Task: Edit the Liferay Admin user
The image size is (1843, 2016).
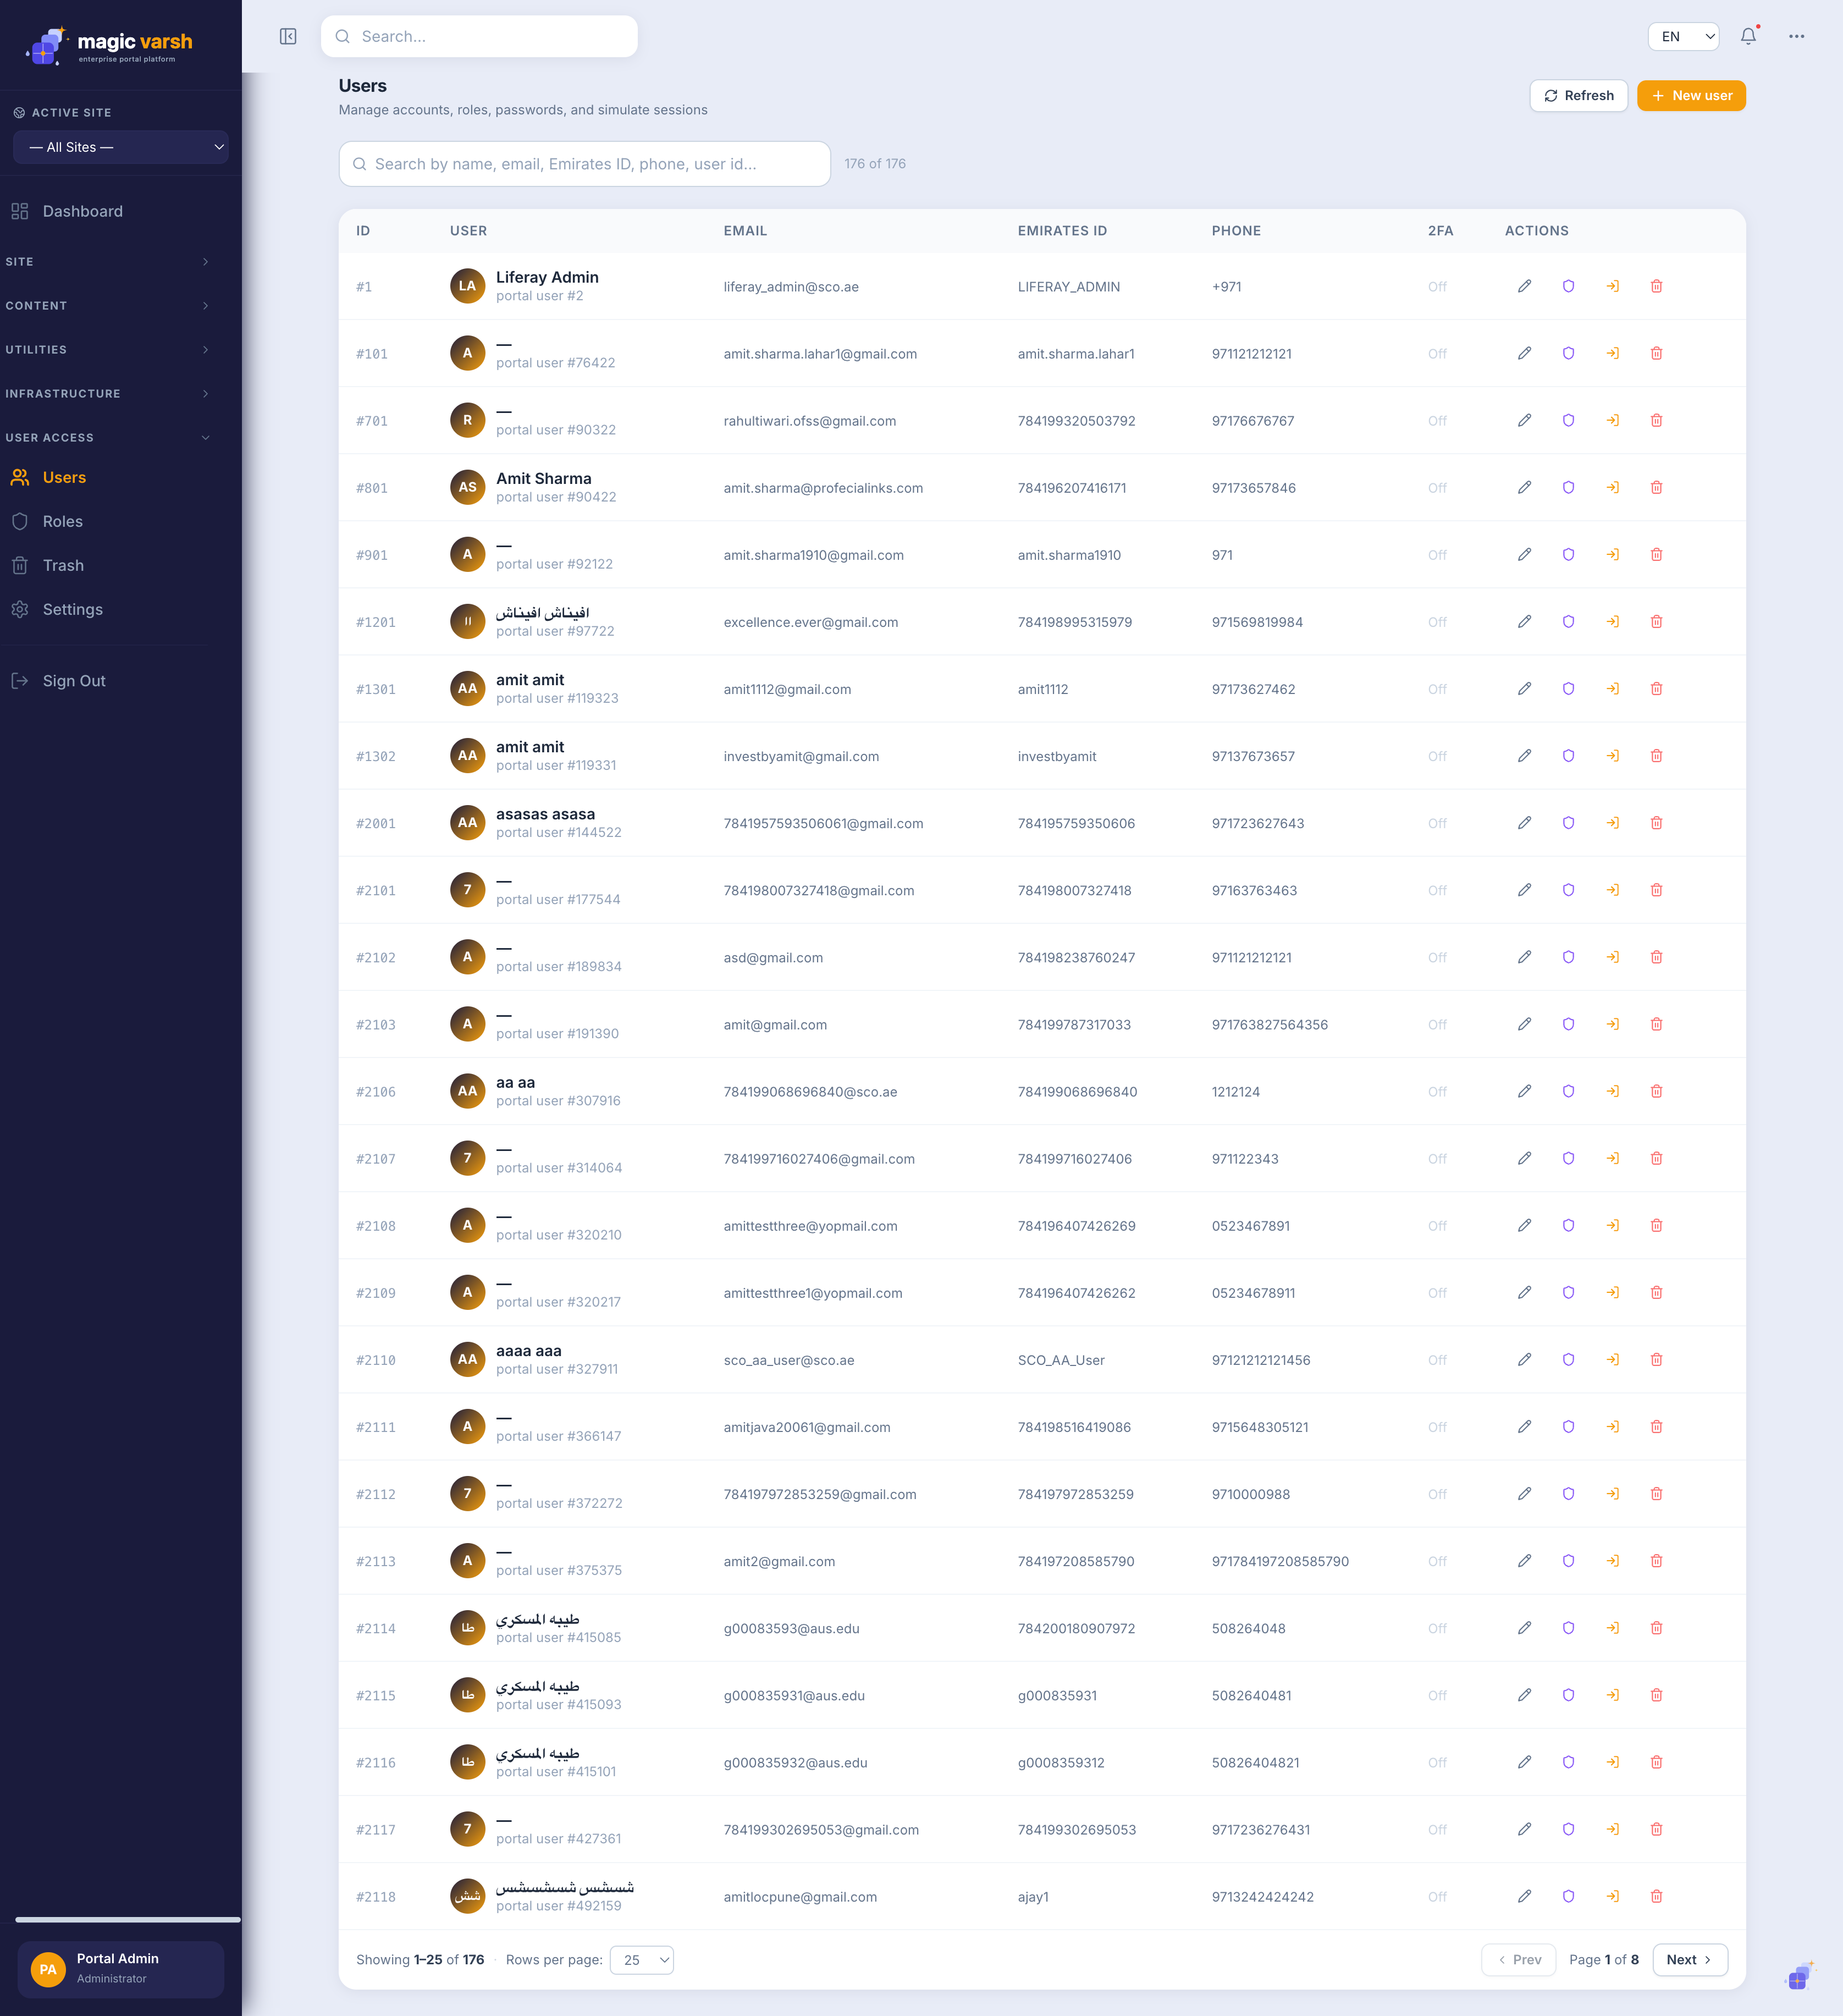Action: coord(1524,286)
